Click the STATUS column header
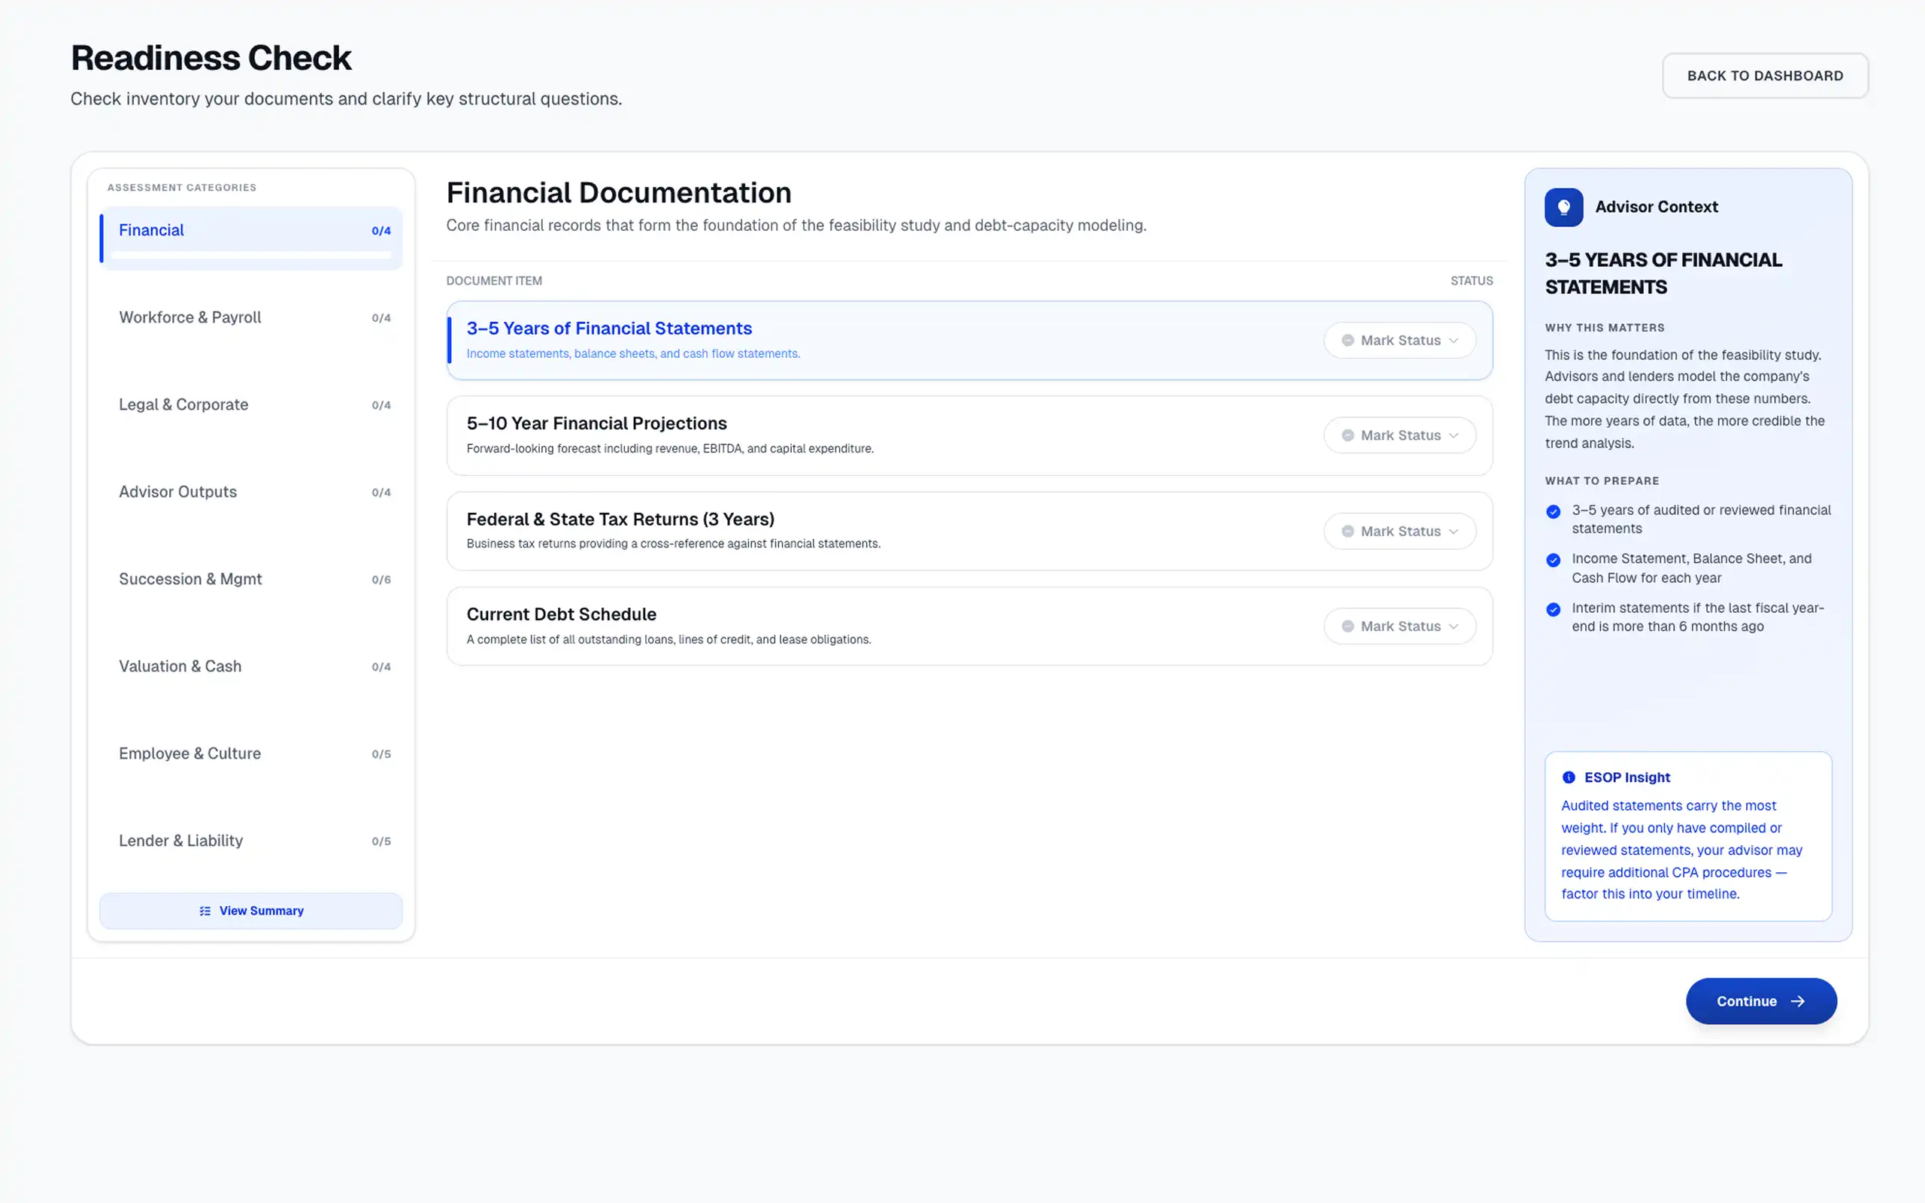The height and width of the screenshot is (1203, 1925). [1471, 281]
